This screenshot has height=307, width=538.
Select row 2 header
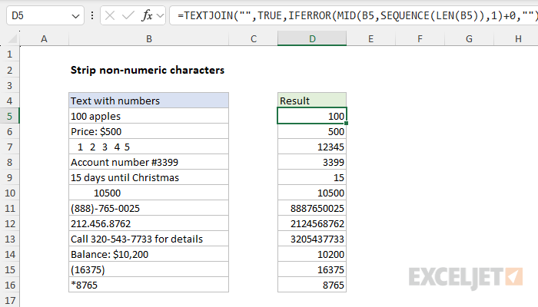pos(9,70)
